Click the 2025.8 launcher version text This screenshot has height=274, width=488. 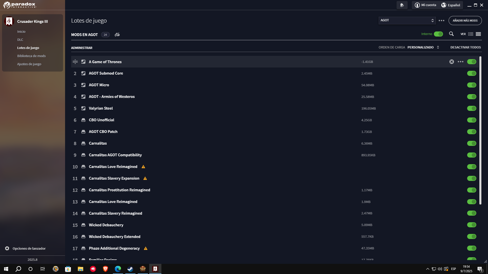pos(33,260)
